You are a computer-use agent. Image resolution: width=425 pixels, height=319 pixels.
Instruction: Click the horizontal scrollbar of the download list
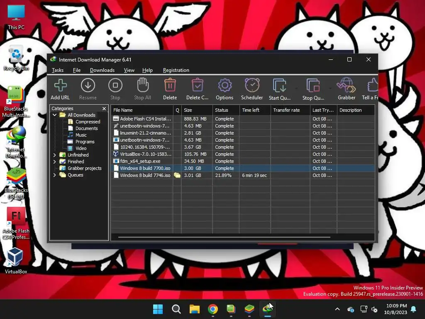[224, 237]
